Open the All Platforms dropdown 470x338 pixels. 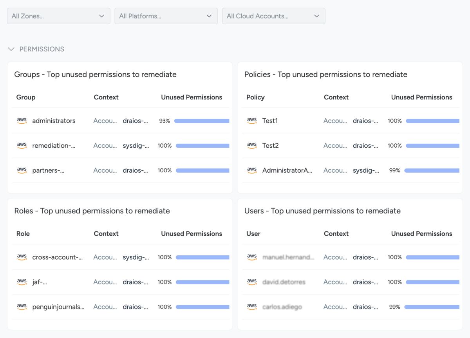166,16
